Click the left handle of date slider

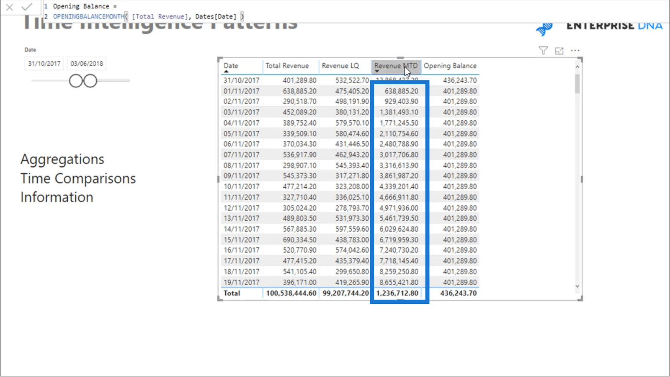click(x=76, y=81)
